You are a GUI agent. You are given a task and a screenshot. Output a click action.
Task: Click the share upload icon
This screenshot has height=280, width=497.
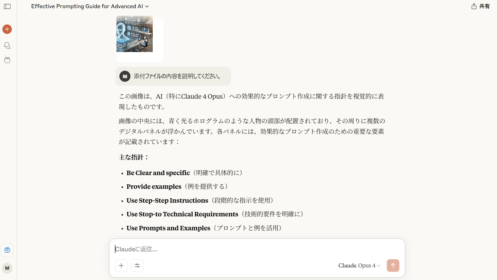coord(474,6)
